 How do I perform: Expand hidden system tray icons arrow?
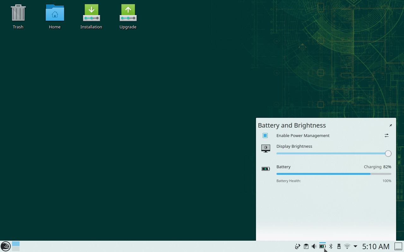pos(355,246)
